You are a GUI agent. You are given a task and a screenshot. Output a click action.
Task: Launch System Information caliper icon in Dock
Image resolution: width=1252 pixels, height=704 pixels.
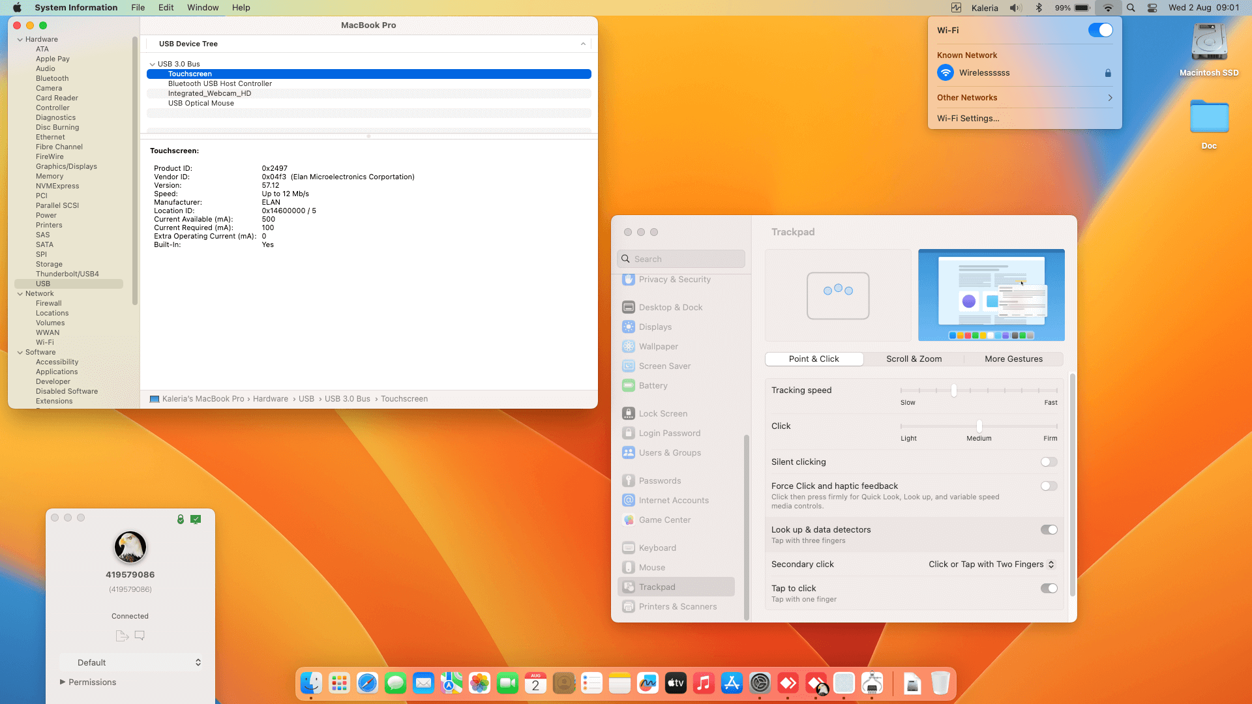point(872,683)
